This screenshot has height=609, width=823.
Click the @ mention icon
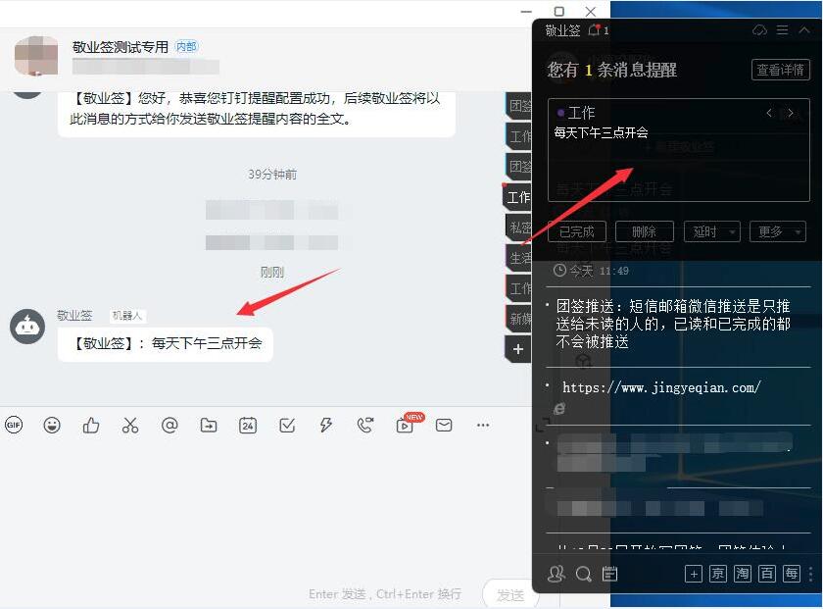click(x=169, y=425)
